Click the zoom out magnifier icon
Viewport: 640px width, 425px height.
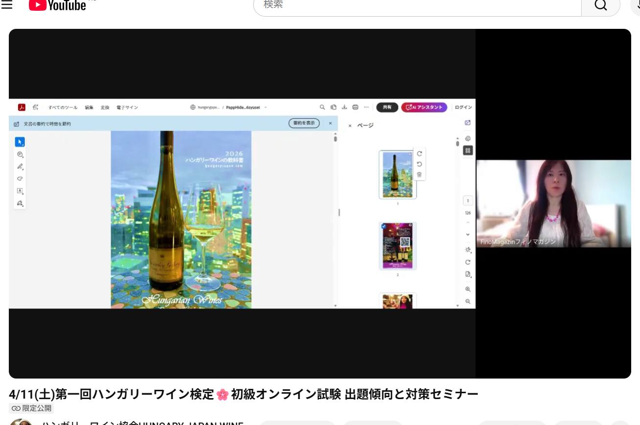pos(468,302)
